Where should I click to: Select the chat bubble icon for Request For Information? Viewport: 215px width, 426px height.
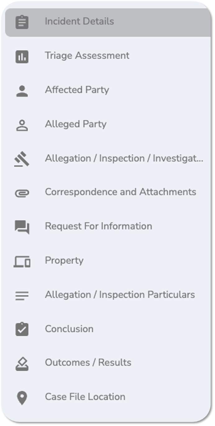point(21,226)
